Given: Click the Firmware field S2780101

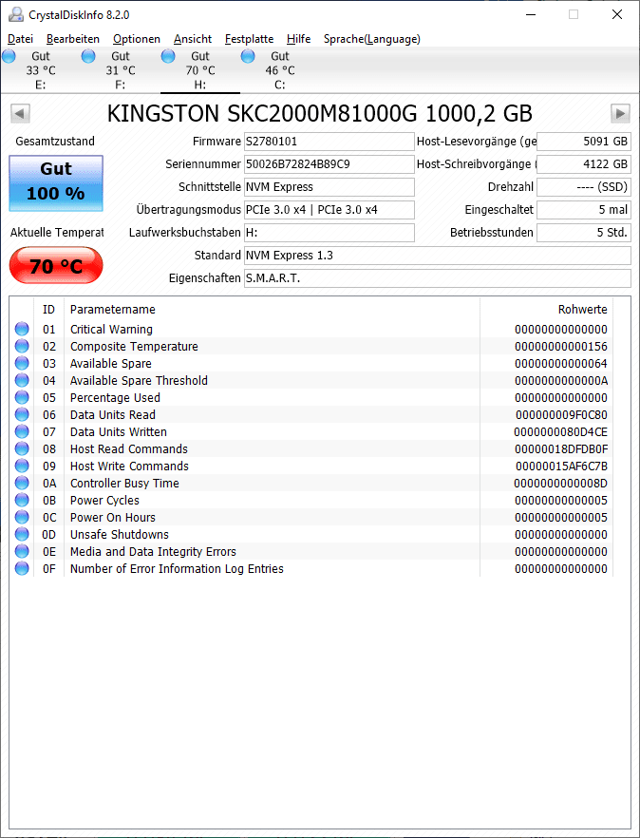Looking at the screenshot, I should tap(329, 142).
